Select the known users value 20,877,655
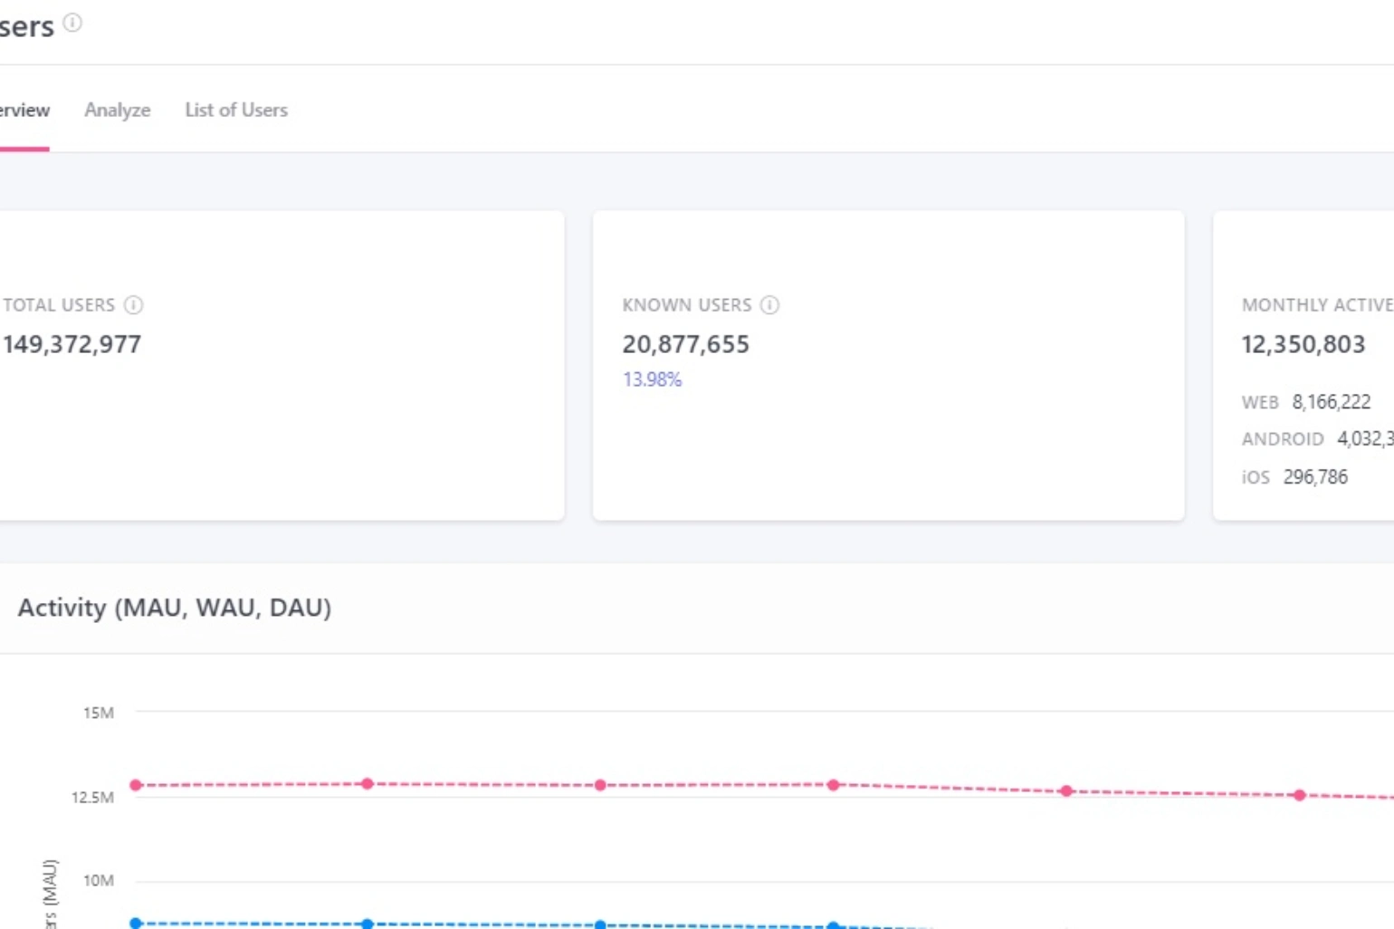Viewport: 1394px width, 929px height. click(685, 344)
